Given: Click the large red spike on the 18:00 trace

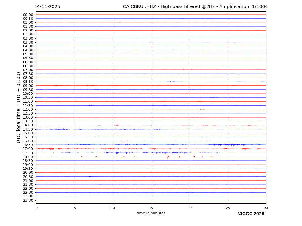Looking at the screenshot, I should tap(168, 157).
